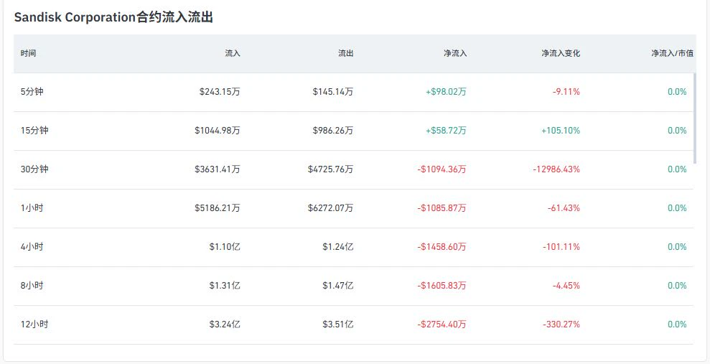This screenshot has height=364, width=710.
Task: Click the 0.0% value in 5分钟 row
Action: [678, 92]
